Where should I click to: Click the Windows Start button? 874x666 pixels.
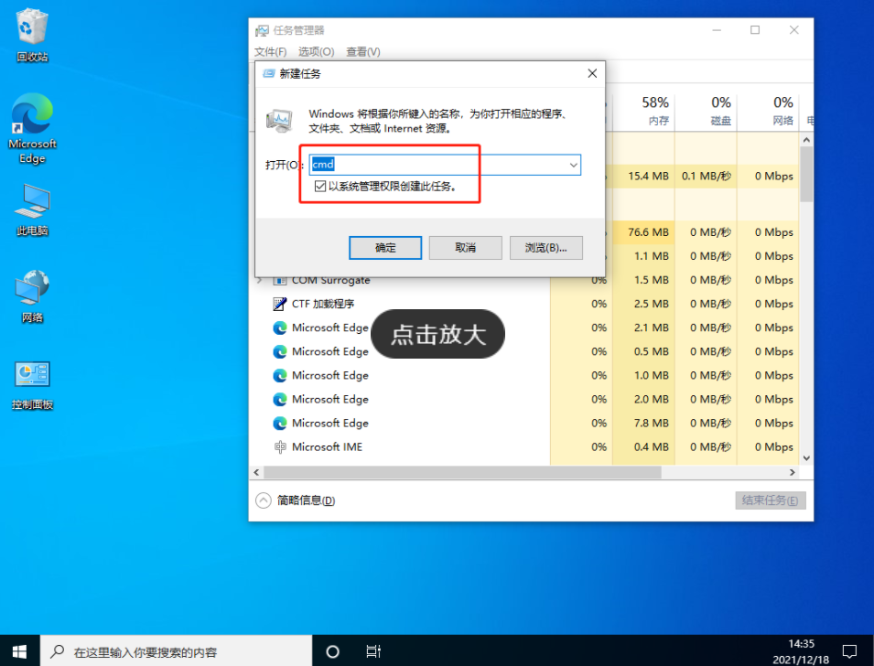click(x=19, y=651)
